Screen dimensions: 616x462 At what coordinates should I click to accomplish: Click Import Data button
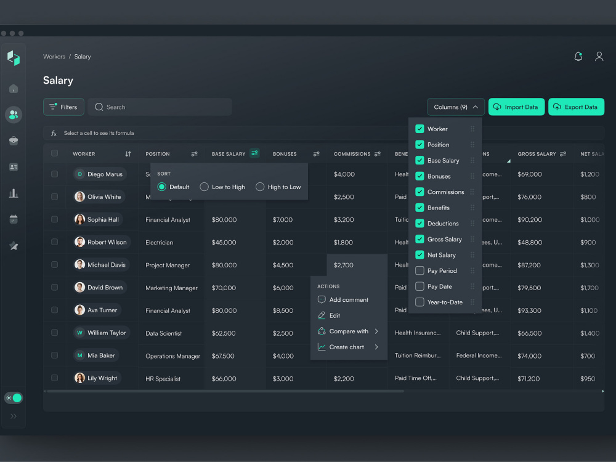tap(516, 107)
